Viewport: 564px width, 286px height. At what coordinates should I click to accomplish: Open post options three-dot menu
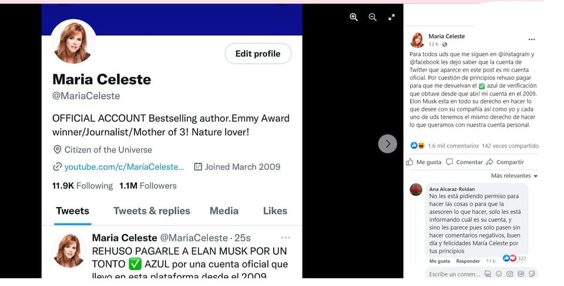pyautogui.click(x=532, y=39)
